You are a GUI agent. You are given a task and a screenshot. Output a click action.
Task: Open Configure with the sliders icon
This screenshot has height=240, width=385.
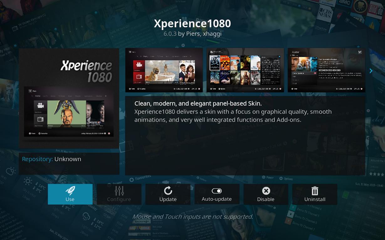[119, 194]
